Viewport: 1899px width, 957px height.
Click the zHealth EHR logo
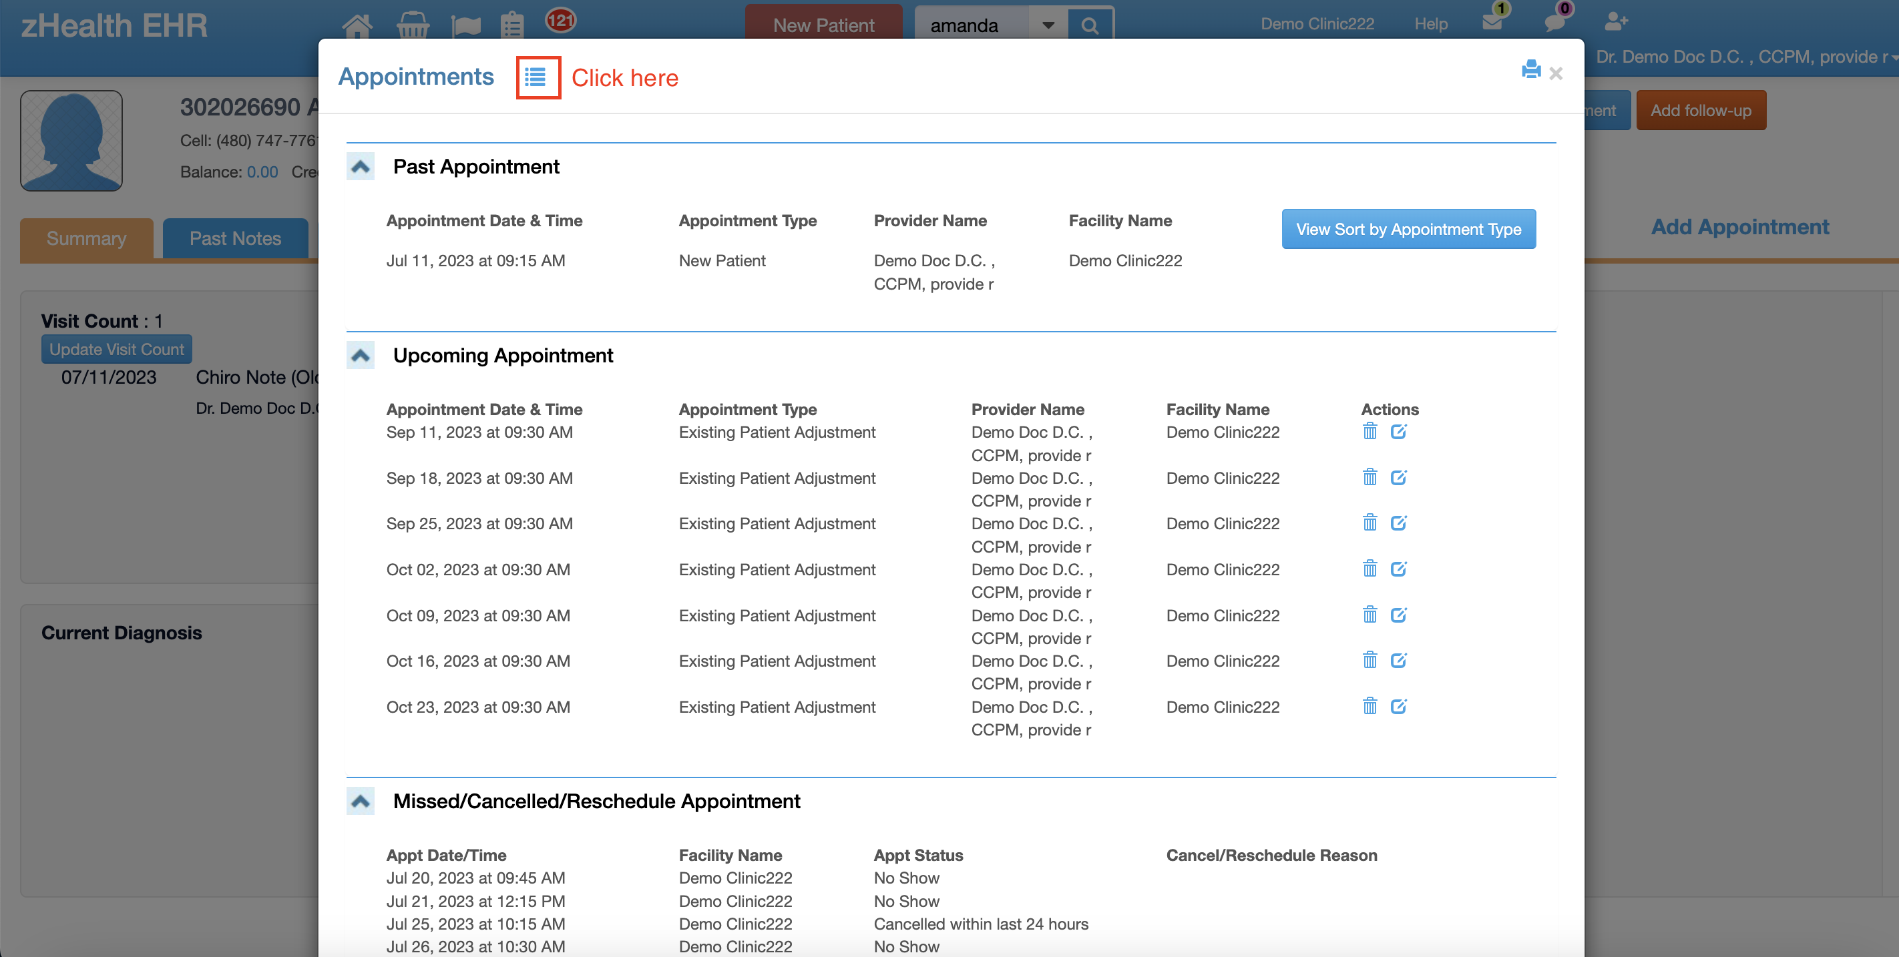(114, 26)
